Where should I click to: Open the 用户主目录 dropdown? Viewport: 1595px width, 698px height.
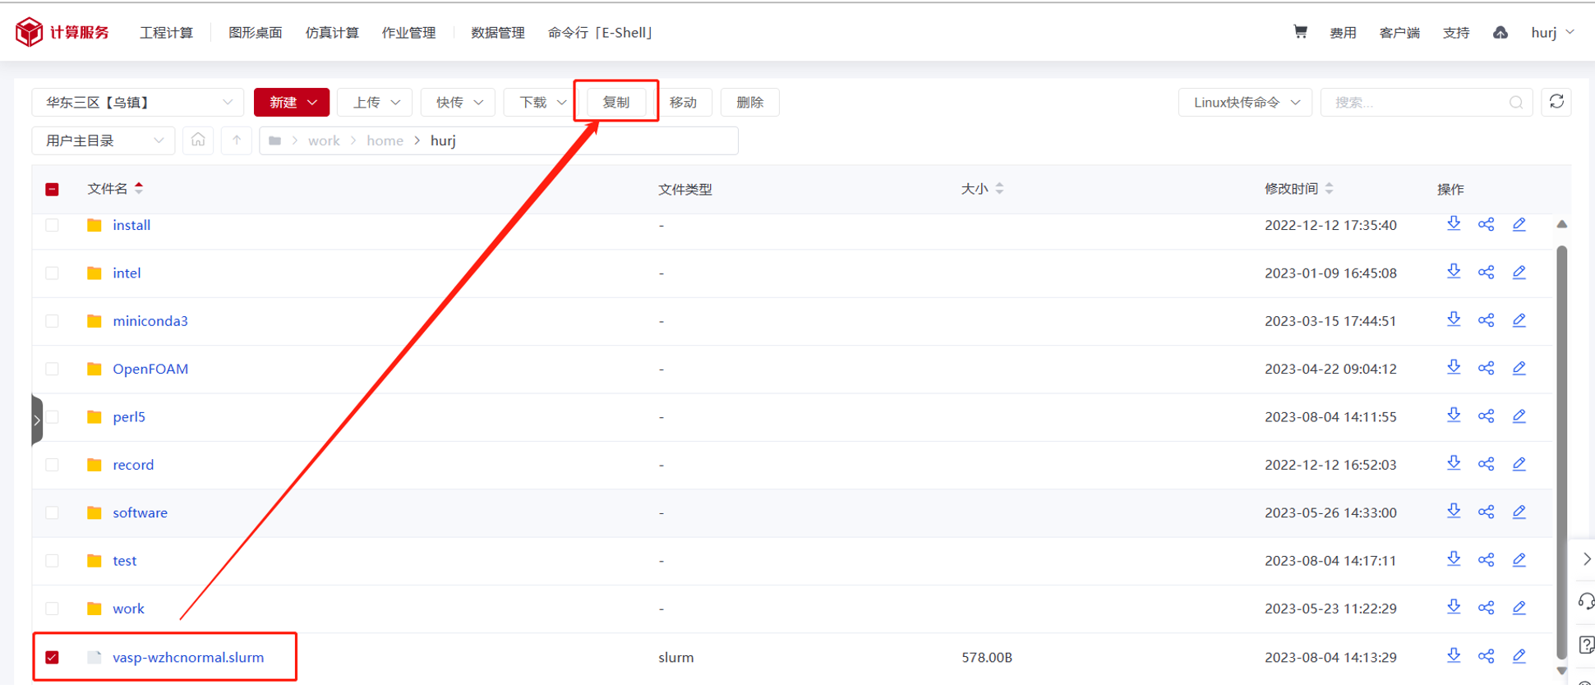coord(104,140)
